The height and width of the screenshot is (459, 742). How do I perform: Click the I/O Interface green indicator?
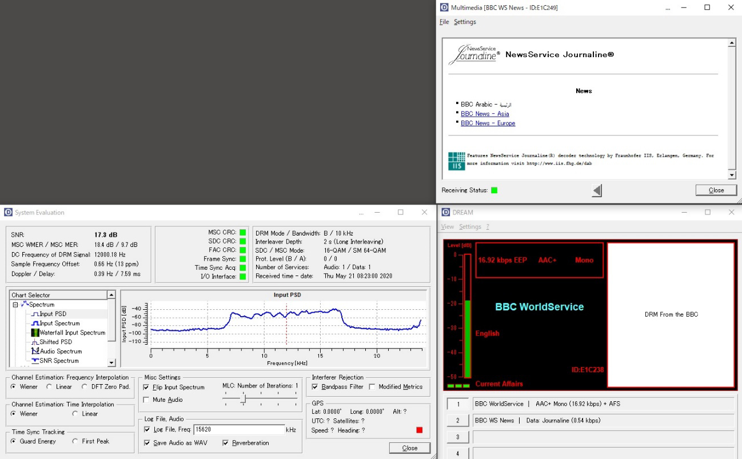[243, 277]
